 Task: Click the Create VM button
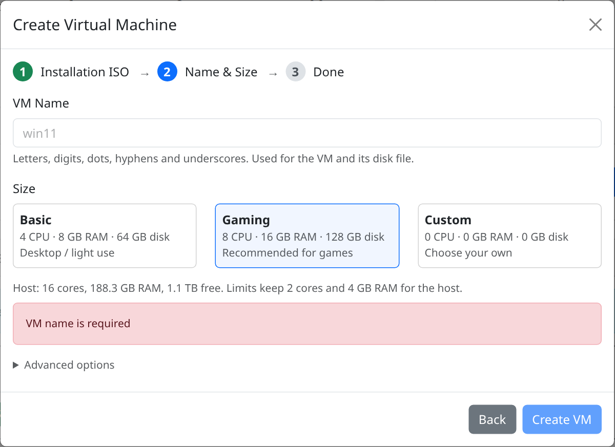click(562, 419)
